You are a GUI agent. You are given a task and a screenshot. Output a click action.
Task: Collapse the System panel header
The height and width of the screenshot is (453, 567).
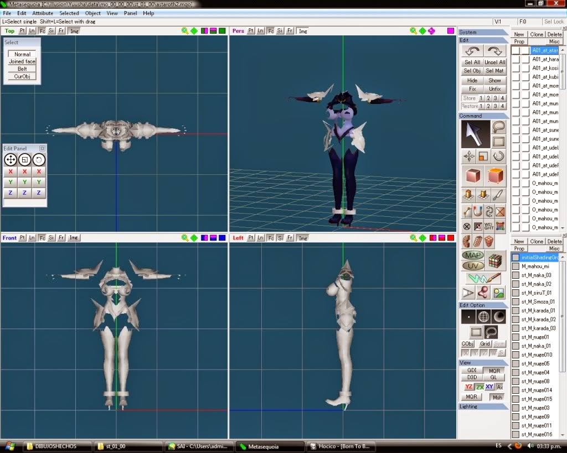pos(483,32)
